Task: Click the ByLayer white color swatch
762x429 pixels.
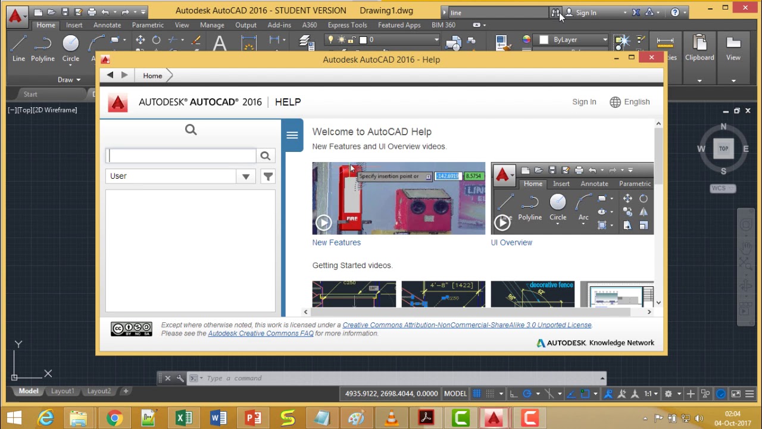Action: click(544, 40)
